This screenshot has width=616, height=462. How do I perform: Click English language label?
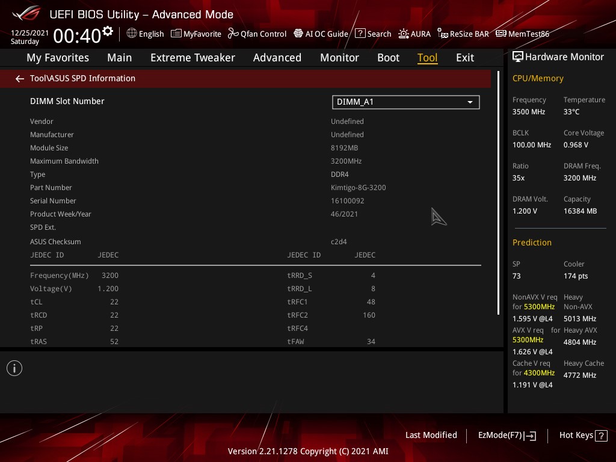click(151, 34)
